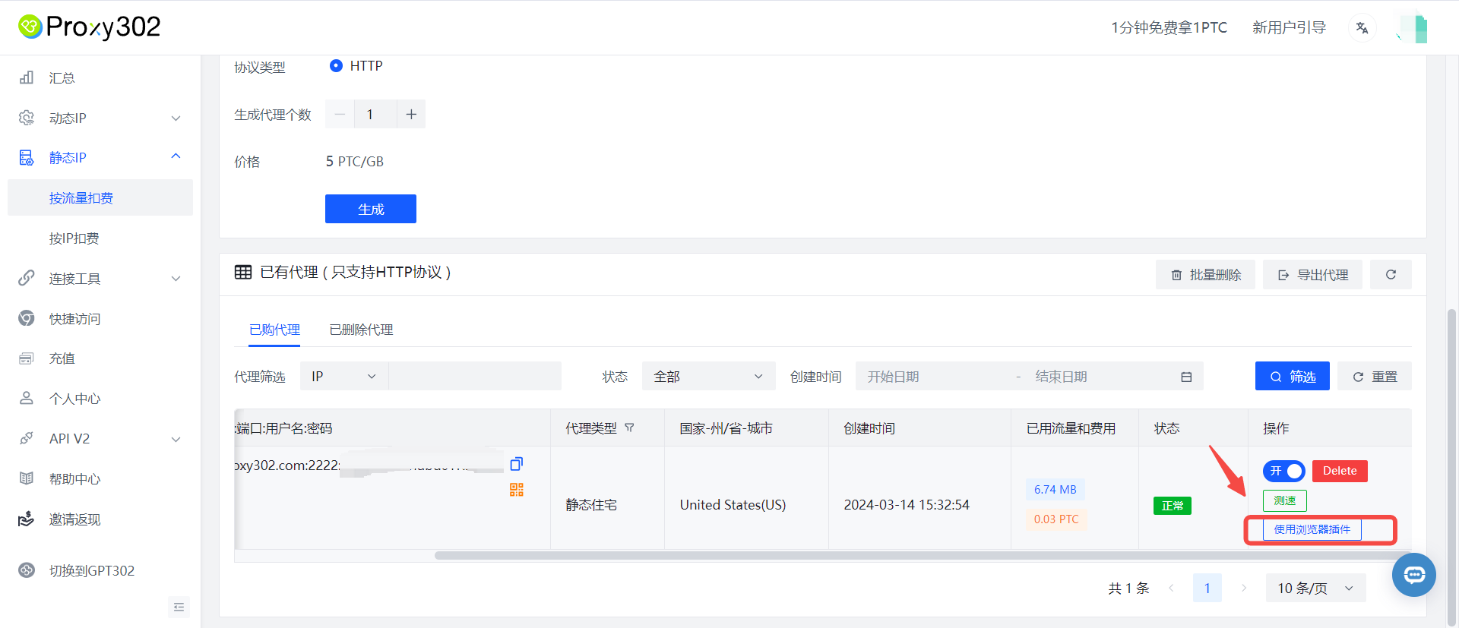Show the proxy QR code icon
1459x628 pixels.
click(x=517, y=490)
